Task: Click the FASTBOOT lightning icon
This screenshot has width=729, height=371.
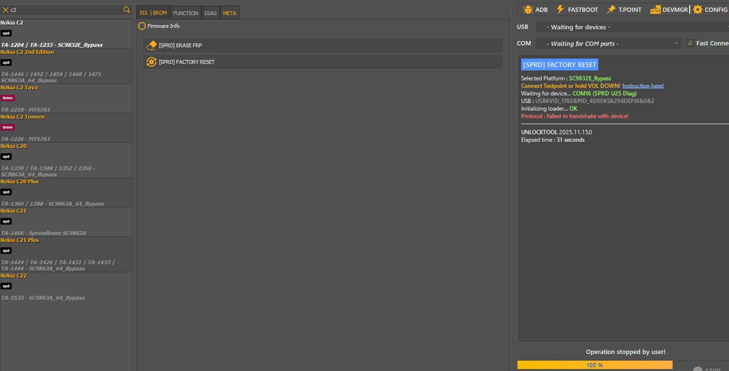Action: 560,9
